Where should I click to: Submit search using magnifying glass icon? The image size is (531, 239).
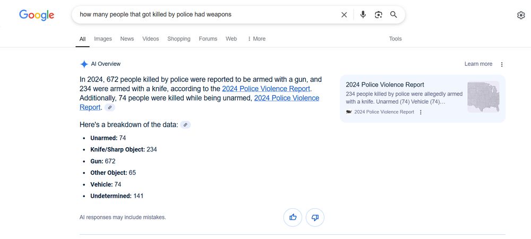[x=393, y=14]
